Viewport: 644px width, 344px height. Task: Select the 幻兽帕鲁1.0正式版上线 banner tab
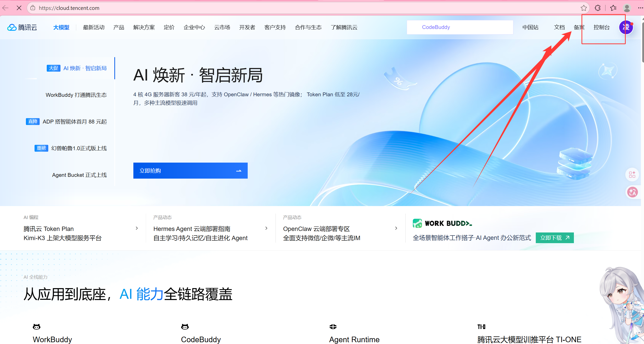[71, 148]
